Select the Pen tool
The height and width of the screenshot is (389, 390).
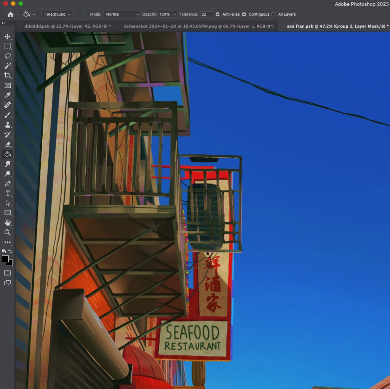pyautogui.click(x=8, y=184)
